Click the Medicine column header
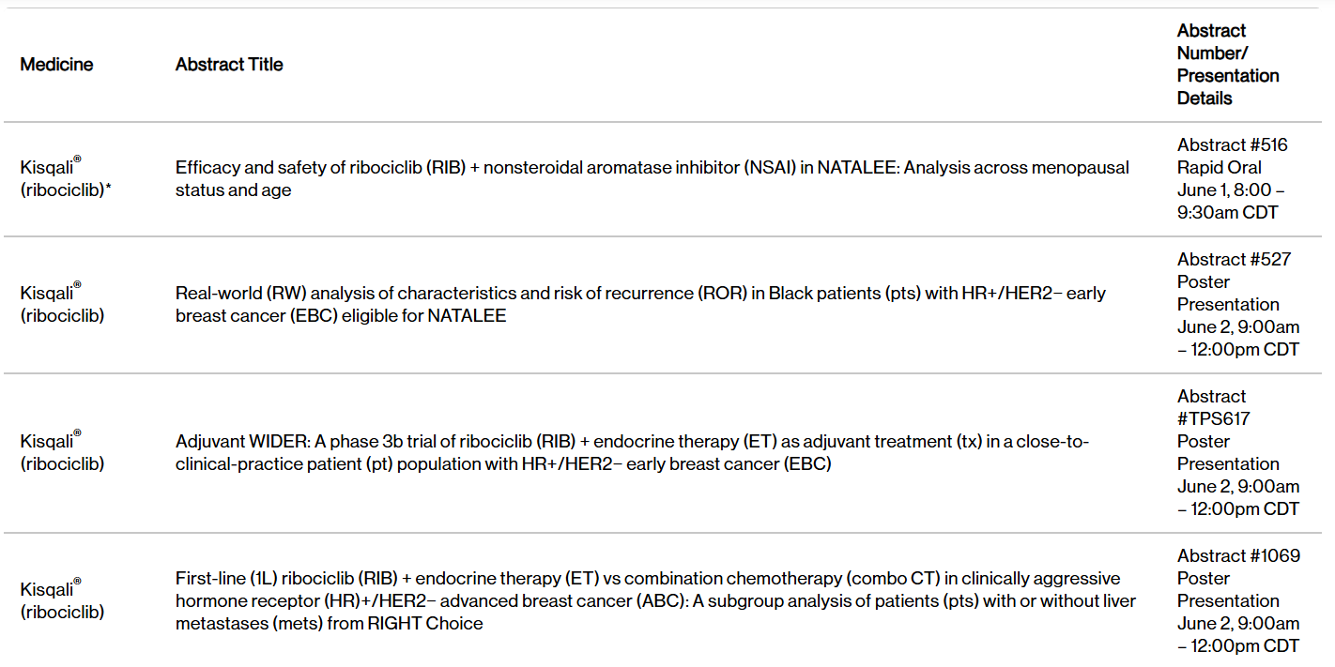This screenshot has height=667, width=1335. pos(56,65)
